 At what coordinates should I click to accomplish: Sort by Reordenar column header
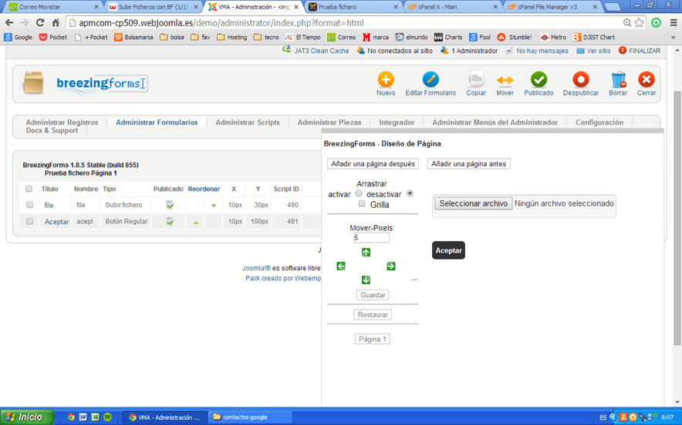coord(204,189)
